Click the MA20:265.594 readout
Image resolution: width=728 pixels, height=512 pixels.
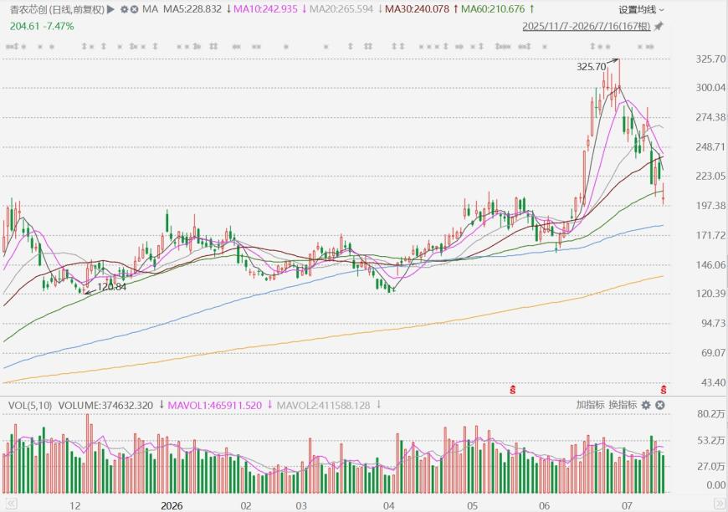(x=341, y=9)
